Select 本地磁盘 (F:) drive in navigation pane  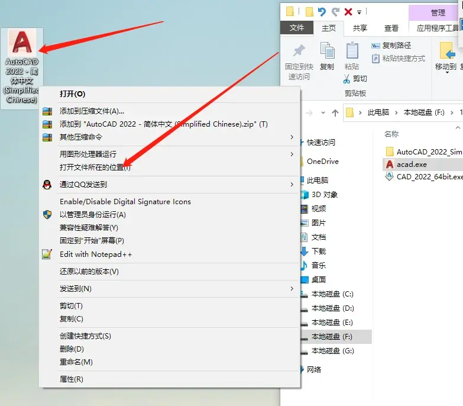336,337
